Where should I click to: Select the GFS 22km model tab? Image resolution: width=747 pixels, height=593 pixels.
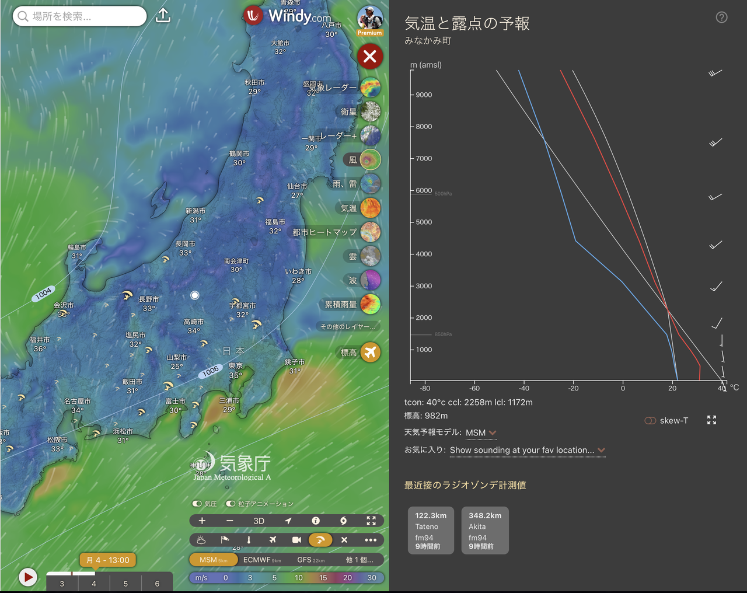point(311,560)
